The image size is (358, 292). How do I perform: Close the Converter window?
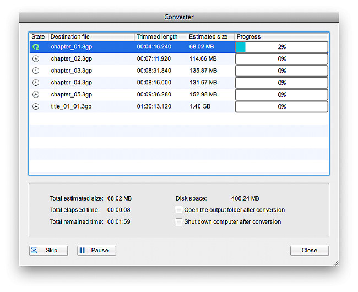310,251
